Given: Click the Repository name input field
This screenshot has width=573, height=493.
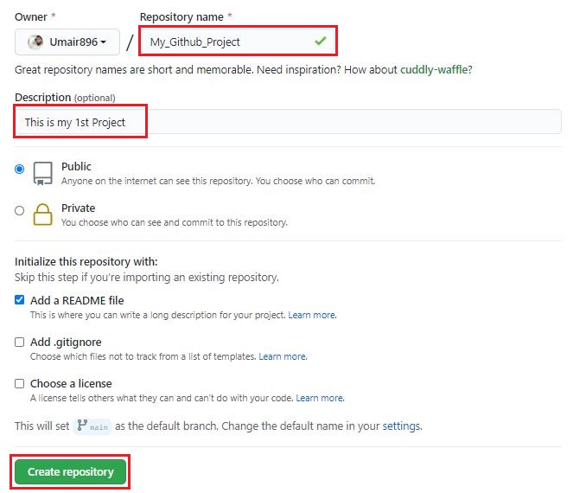Looking at the screenshot, I should point(225,42).
